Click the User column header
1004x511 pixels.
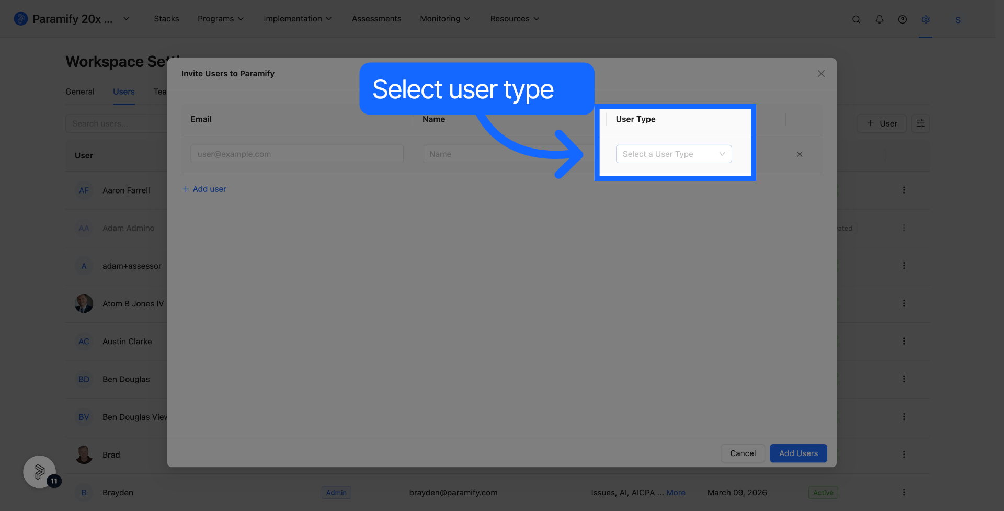84,155
